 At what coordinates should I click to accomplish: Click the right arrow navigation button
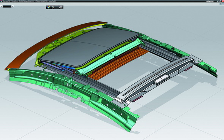[x=13, y=6]
